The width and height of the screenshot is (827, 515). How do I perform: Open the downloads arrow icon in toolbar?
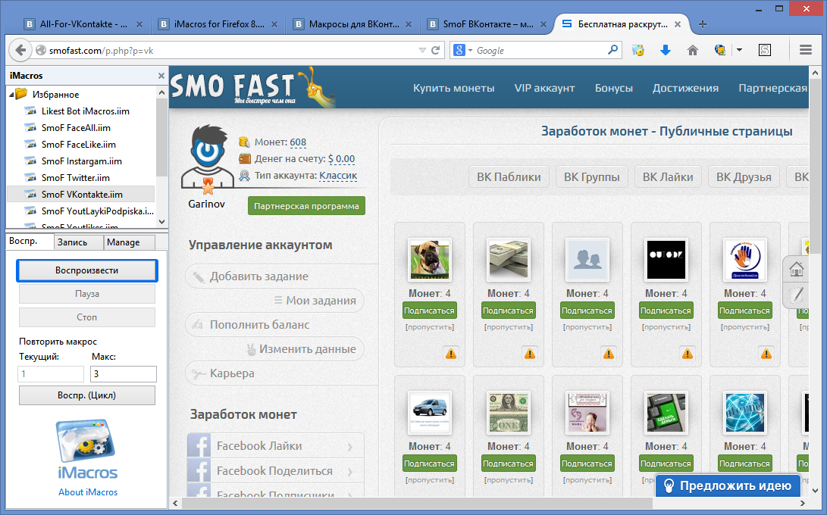(666, 50)
